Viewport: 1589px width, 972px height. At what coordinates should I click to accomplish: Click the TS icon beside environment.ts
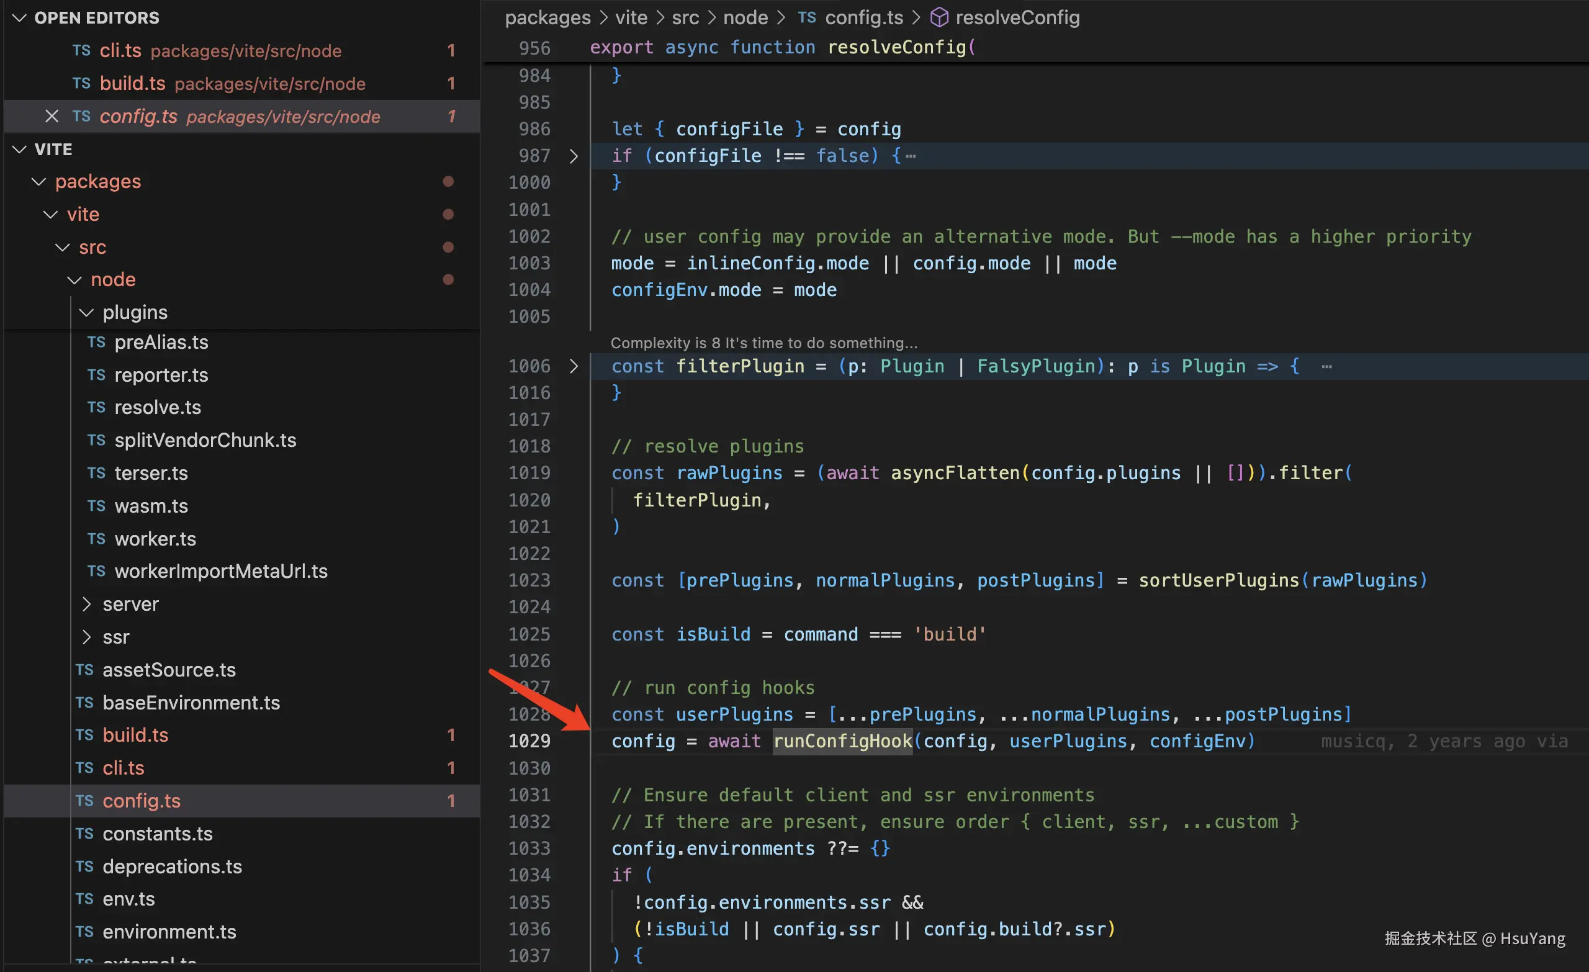(x=84, y=932)
